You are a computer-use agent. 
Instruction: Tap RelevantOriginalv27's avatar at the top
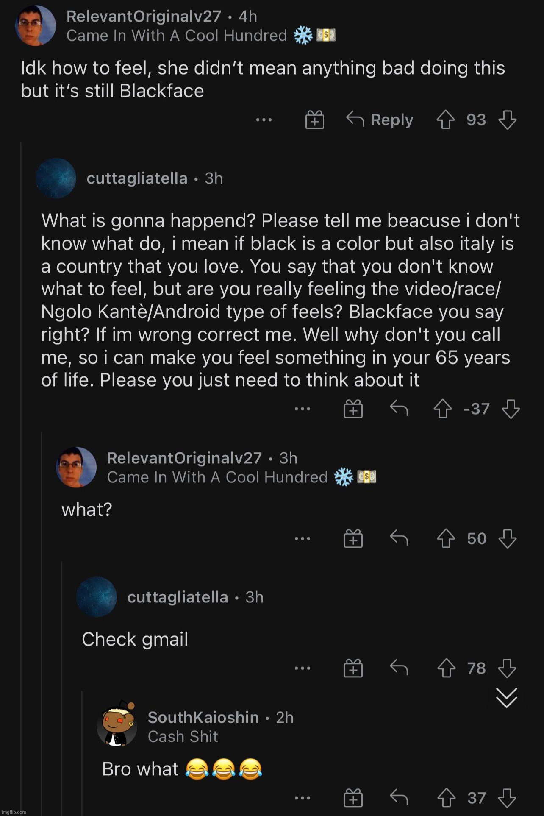click(36, 25)
